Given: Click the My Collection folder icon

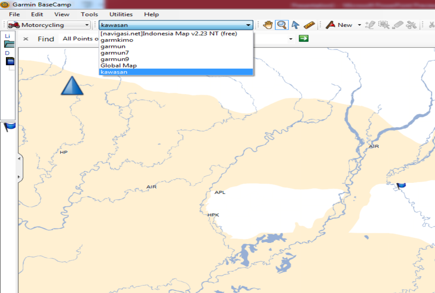Looking at the screenshot, I should (x=9, y=44).
